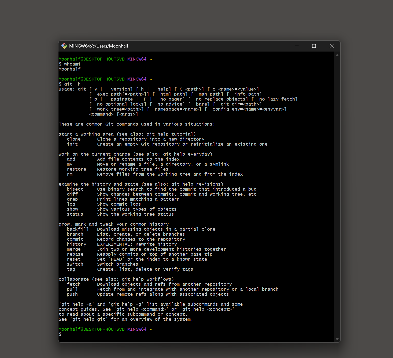
Task: Click the 'work on the current change' heading
Action: pyautogui.click(x=135, y=154)
